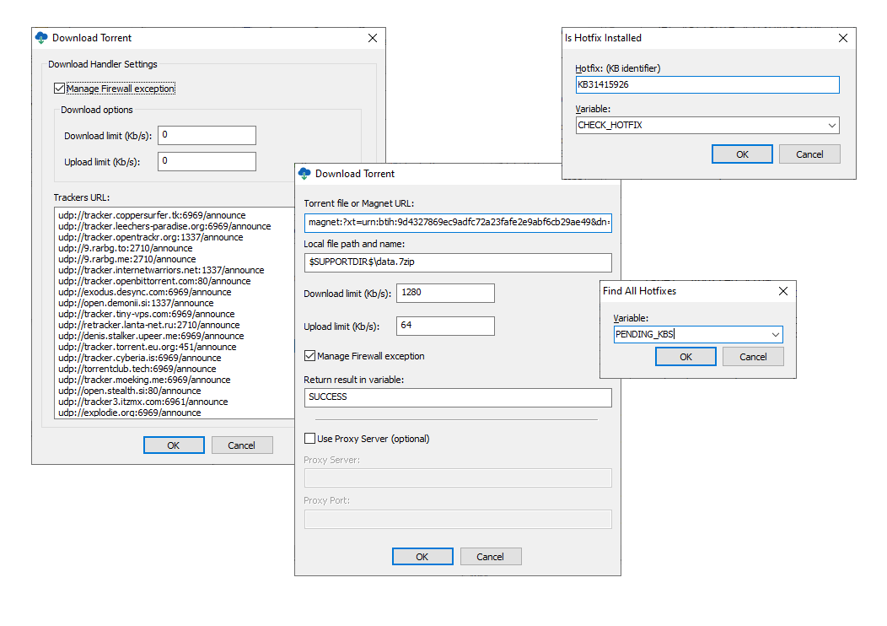Viewport: 887px width, 626px height.
Task: Select tracker.torrent.eu.org:451 tracker line
Action: click(x=147, y=347)
